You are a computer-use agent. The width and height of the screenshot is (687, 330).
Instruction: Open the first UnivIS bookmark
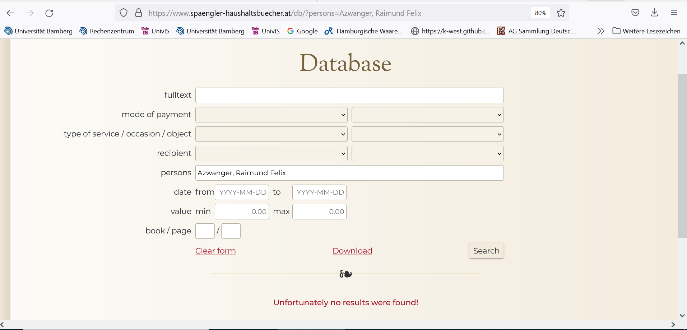pos(155,31)
